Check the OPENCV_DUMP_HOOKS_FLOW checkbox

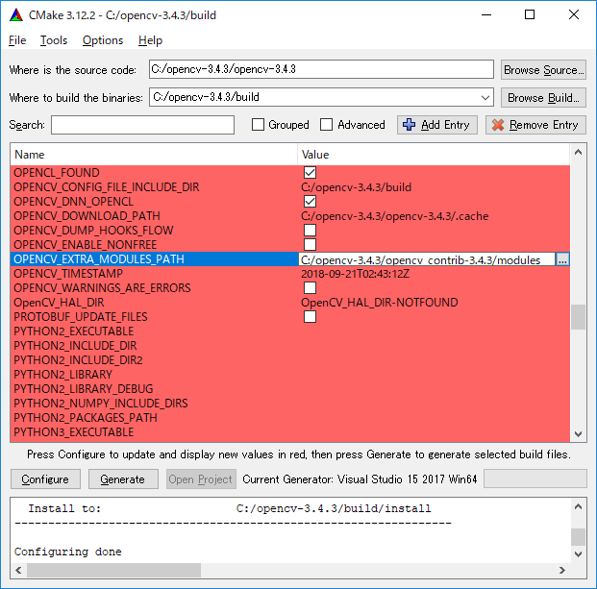[310, 231]
